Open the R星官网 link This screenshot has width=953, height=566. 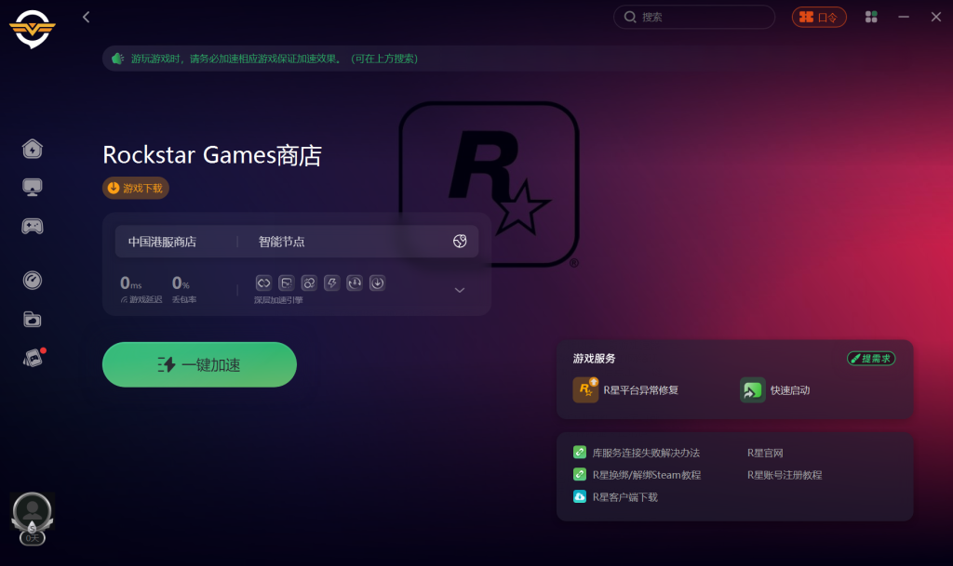pos(765,453)
